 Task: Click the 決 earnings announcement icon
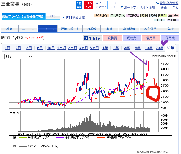point(157,3)
